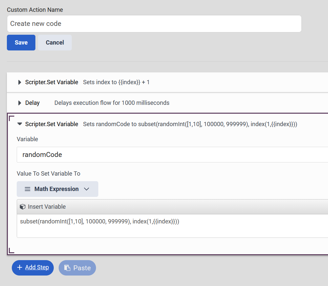Select the Delay step title
This screenshot has width=328, height=286.
(32, 103)
